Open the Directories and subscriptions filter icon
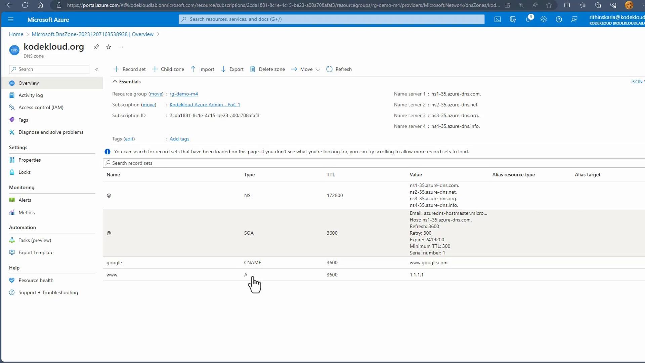Viewport: 645px width, 363px height. [x=513, y=19]
